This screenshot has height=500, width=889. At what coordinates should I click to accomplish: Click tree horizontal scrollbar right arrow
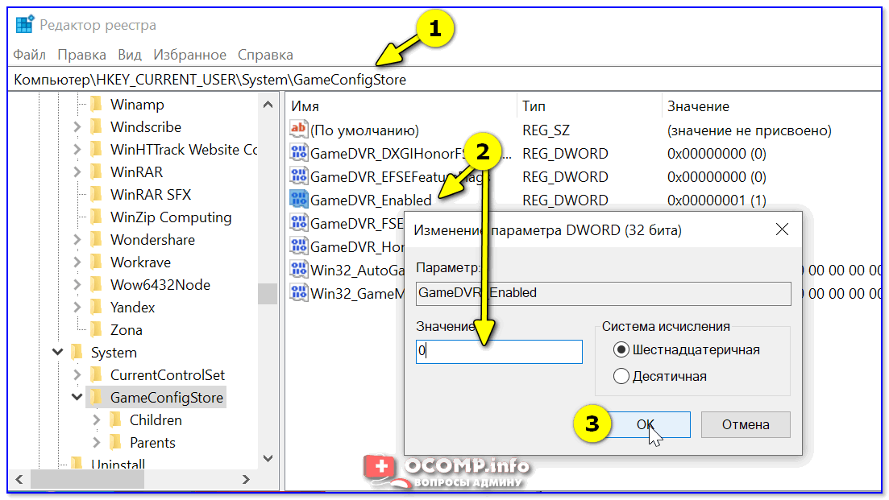246,480
